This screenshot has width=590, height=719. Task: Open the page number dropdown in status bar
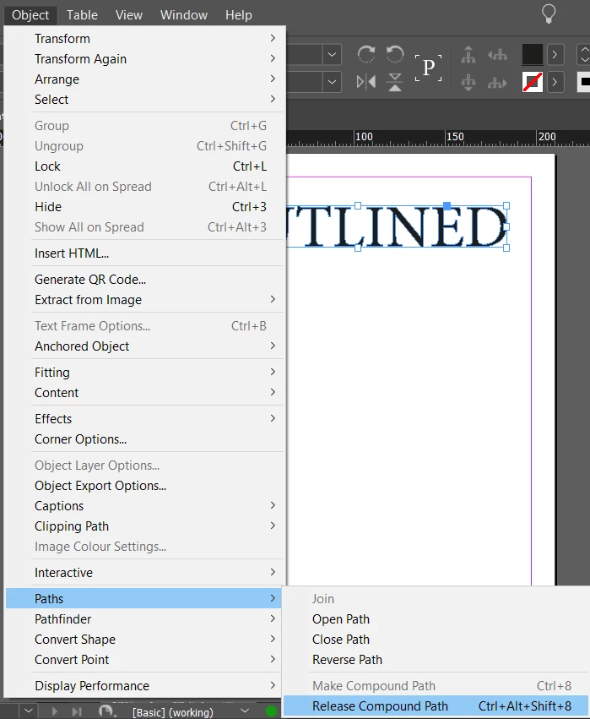(x=29, y=711)
